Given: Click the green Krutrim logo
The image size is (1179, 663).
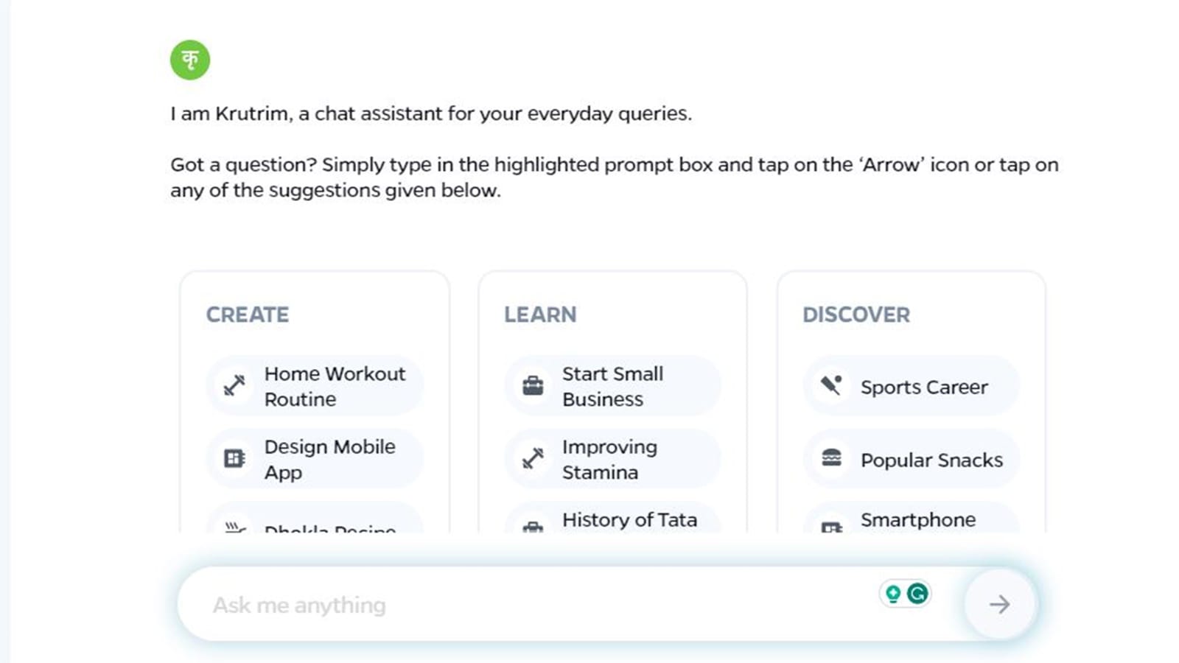Looking at the screenshot, I should tap(190, 60).
